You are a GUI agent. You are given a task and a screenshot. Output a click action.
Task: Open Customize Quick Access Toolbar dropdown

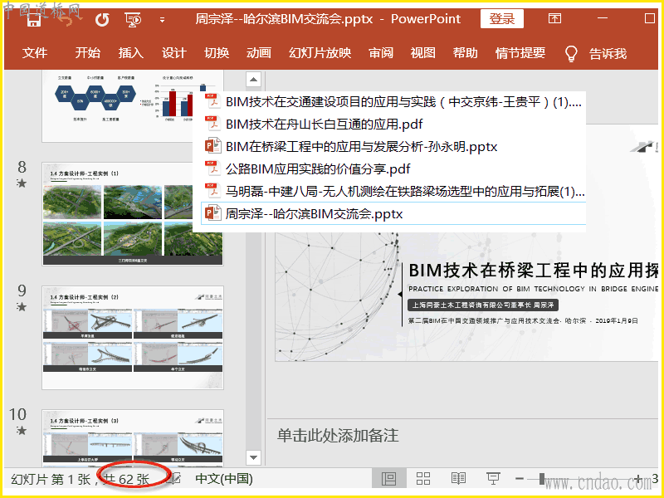coord(162,20)
